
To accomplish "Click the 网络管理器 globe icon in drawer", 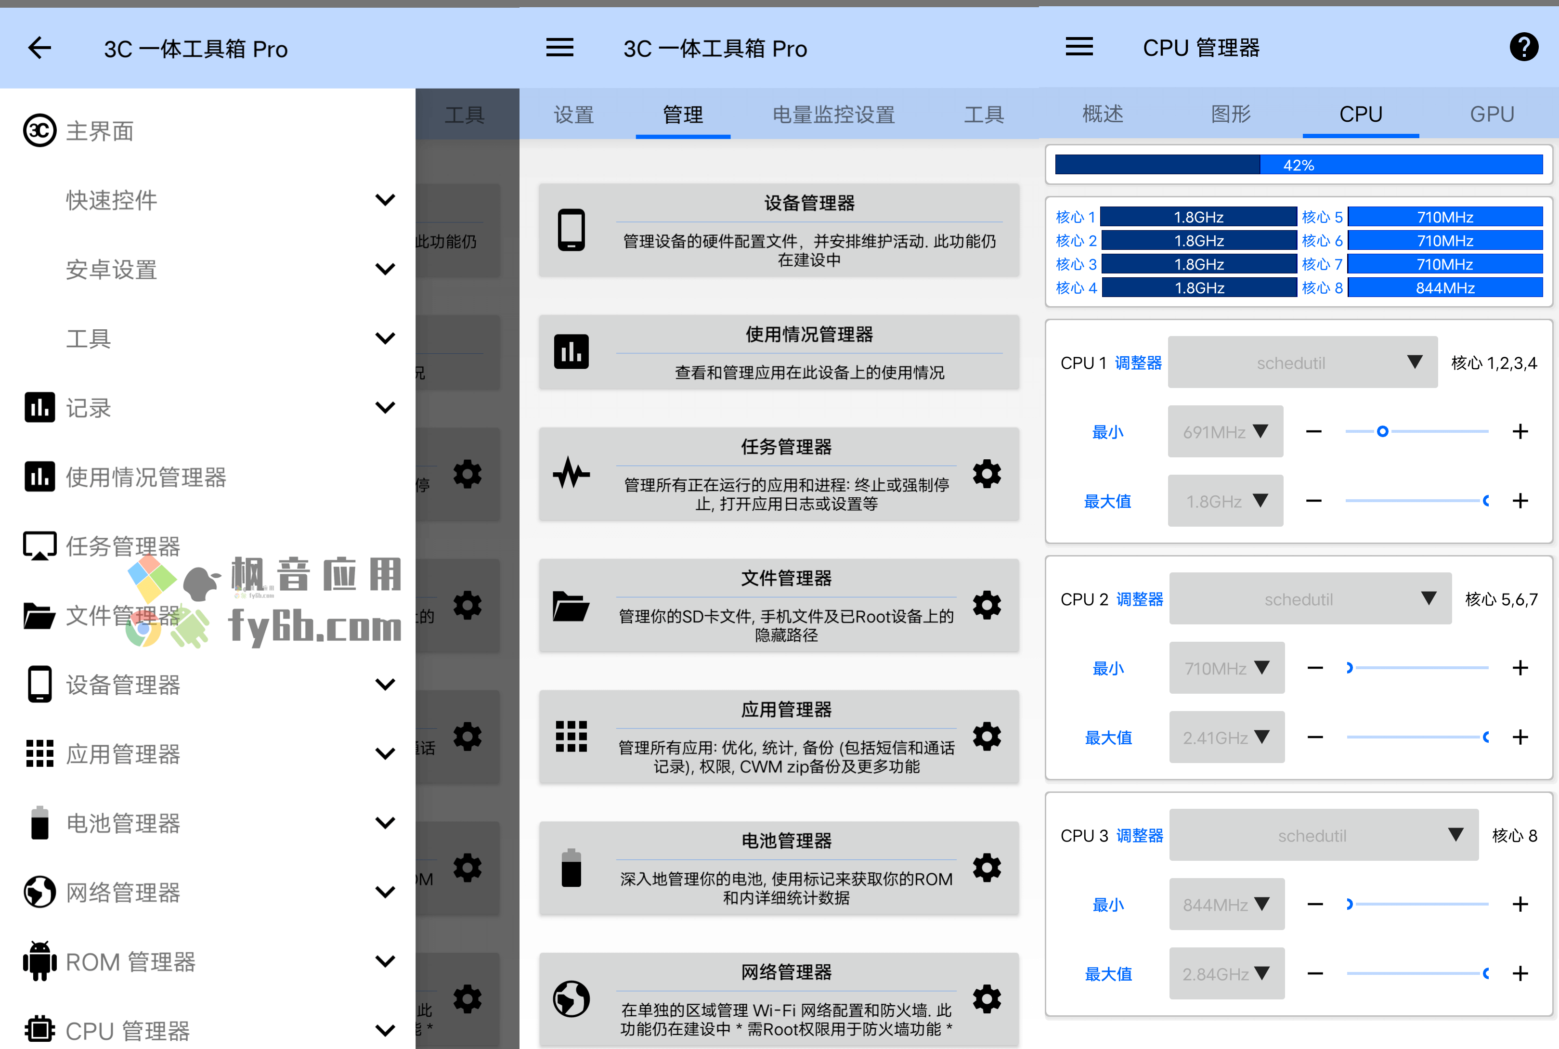I will [39, 892].
